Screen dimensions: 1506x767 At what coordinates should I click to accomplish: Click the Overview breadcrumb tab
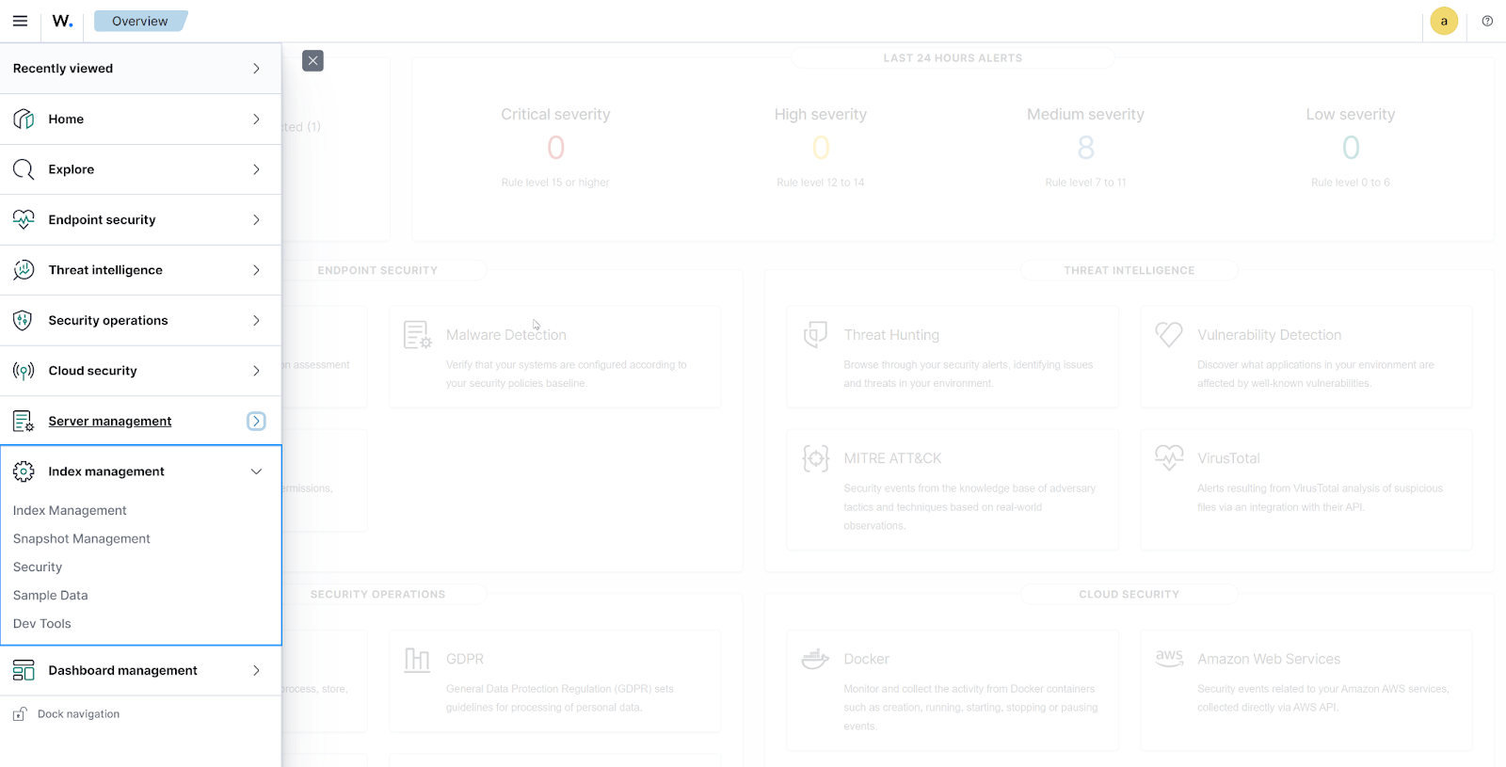coord(139,21)
